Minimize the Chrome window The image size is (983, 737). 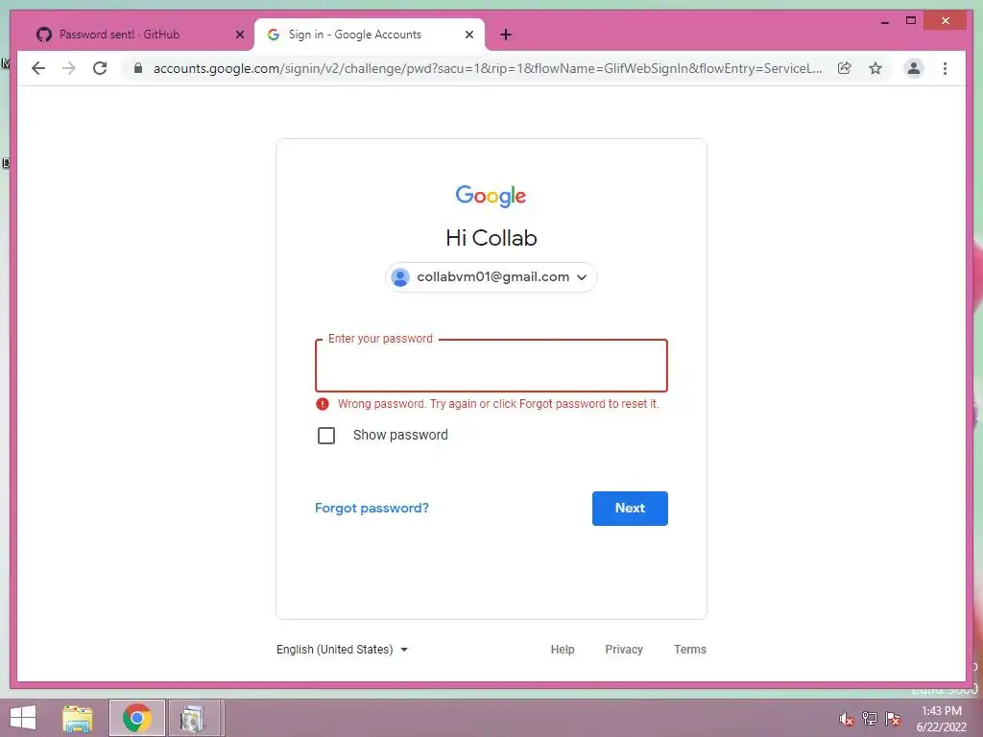click(x=884, y=21)
